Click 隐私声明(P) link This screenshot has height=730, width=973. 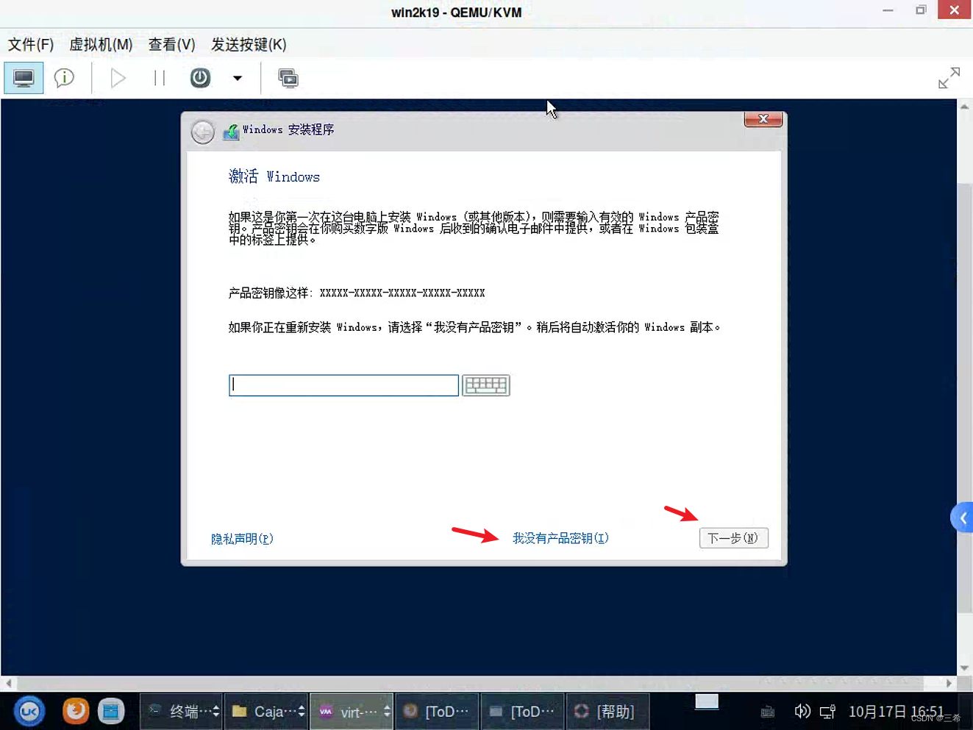tap(242, 539)
